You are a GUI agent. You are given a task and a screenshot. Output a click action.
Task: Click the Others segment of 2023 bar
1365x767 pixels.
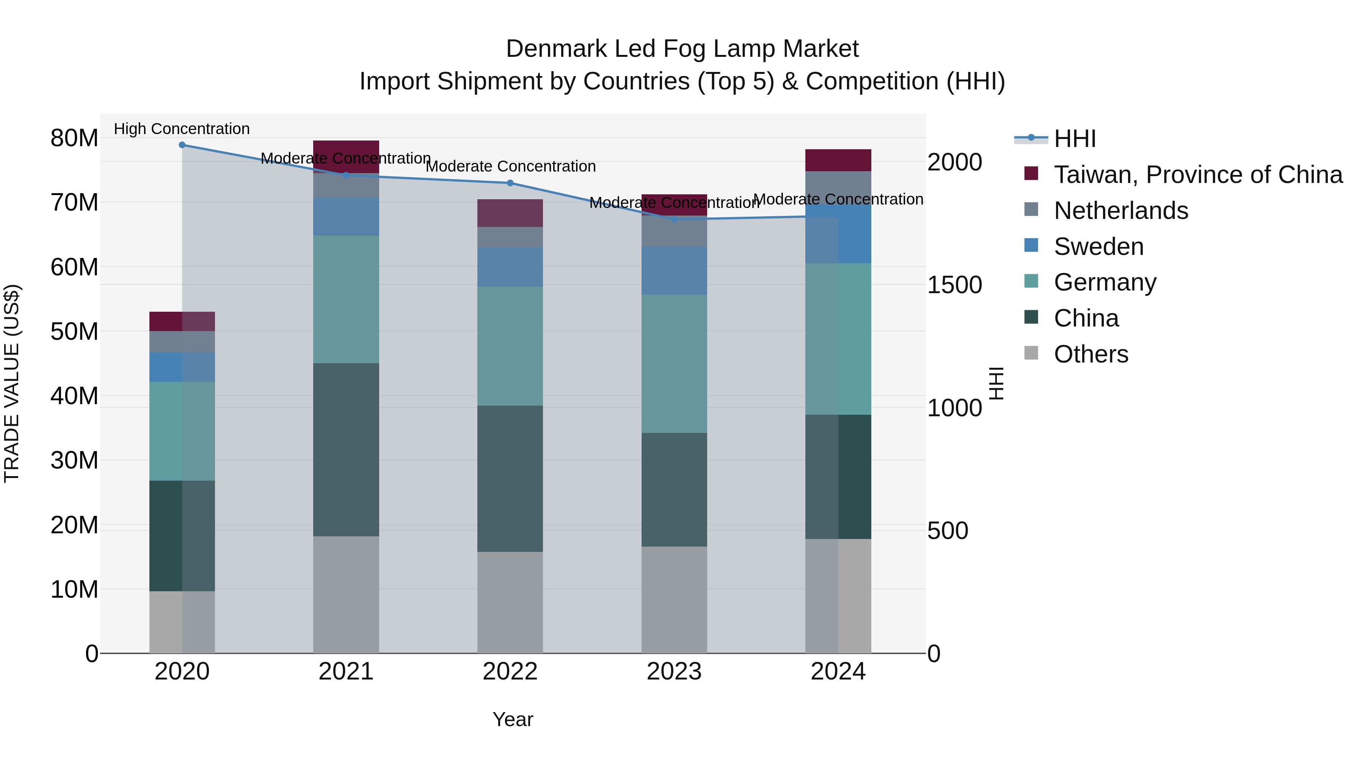click(x=675, y=600)
